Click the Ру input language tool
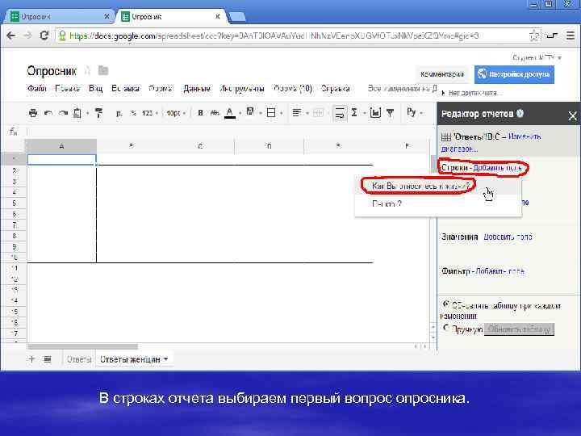581x436 pixels. coord(412,112)
